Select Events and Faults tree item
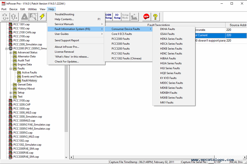 coord(32,77)
